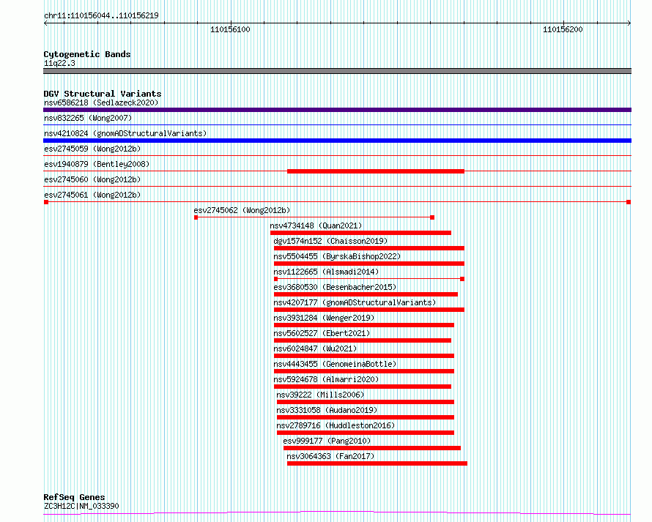The height and width of the screenshot is (522, 652).
Task: Select the red esv3680530 variant bar
Action: point(366,294)
